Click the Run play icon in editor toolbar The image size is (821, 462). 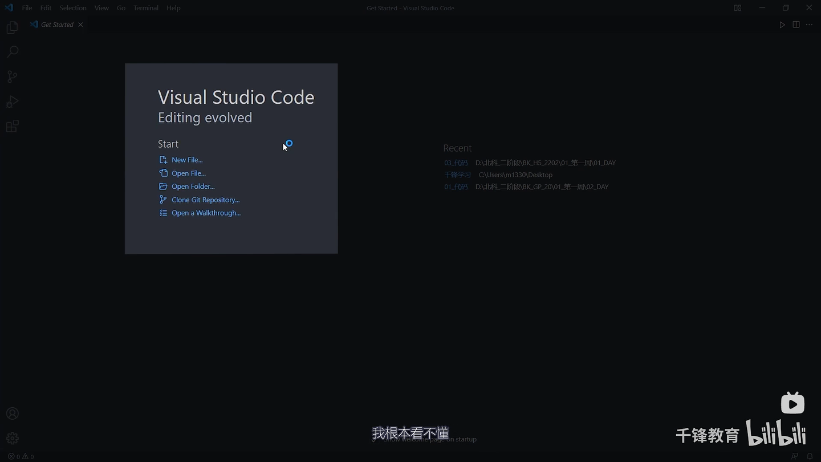tap(782, 25)
